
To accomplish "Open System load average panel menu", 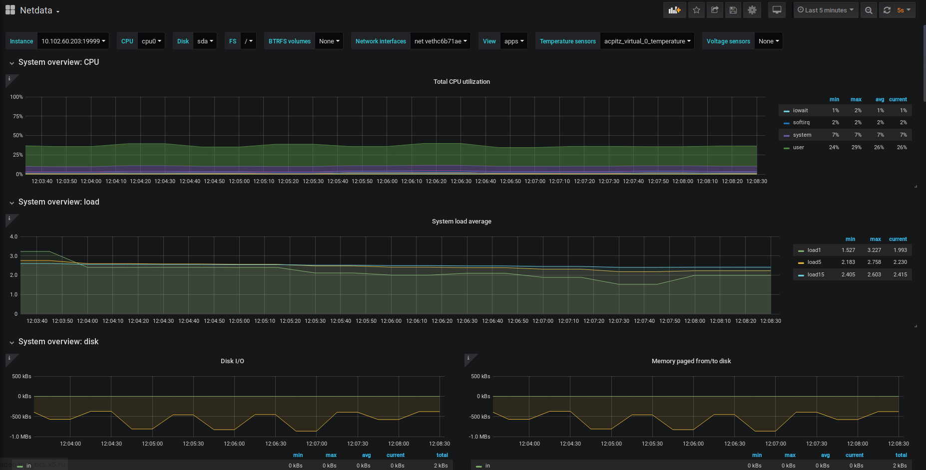I will (462, 221).
